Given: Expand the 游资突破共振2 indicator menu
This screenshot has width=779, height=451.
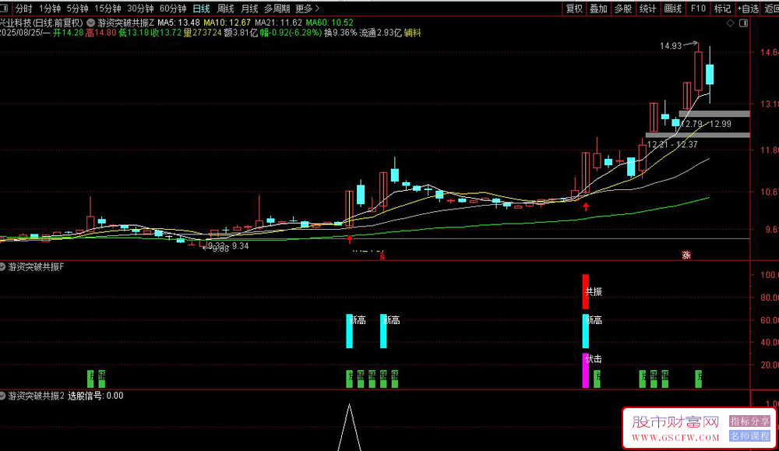Looking at the screenshot, I should [2, 396].
